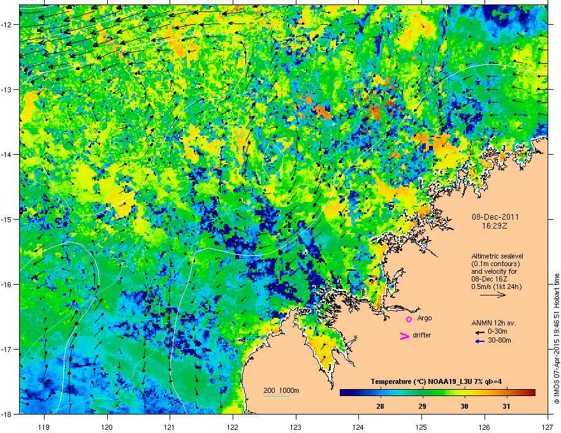This screenshot has height=433, width=561.
Task: Click the 'ANMN 12h av.' label
Action: click(x=493, y=323)
